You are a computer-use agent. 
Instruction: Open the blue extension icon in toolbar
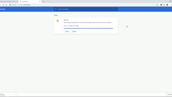(161, 5)
